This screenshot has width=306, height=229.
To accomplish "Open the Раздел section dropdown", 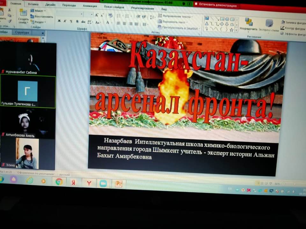I will (x=38, y=22).
